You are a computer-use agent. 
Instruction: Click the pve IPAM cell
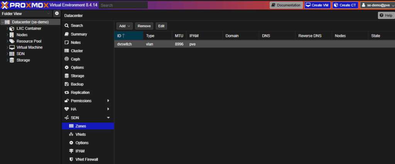[x=204, y=44]
